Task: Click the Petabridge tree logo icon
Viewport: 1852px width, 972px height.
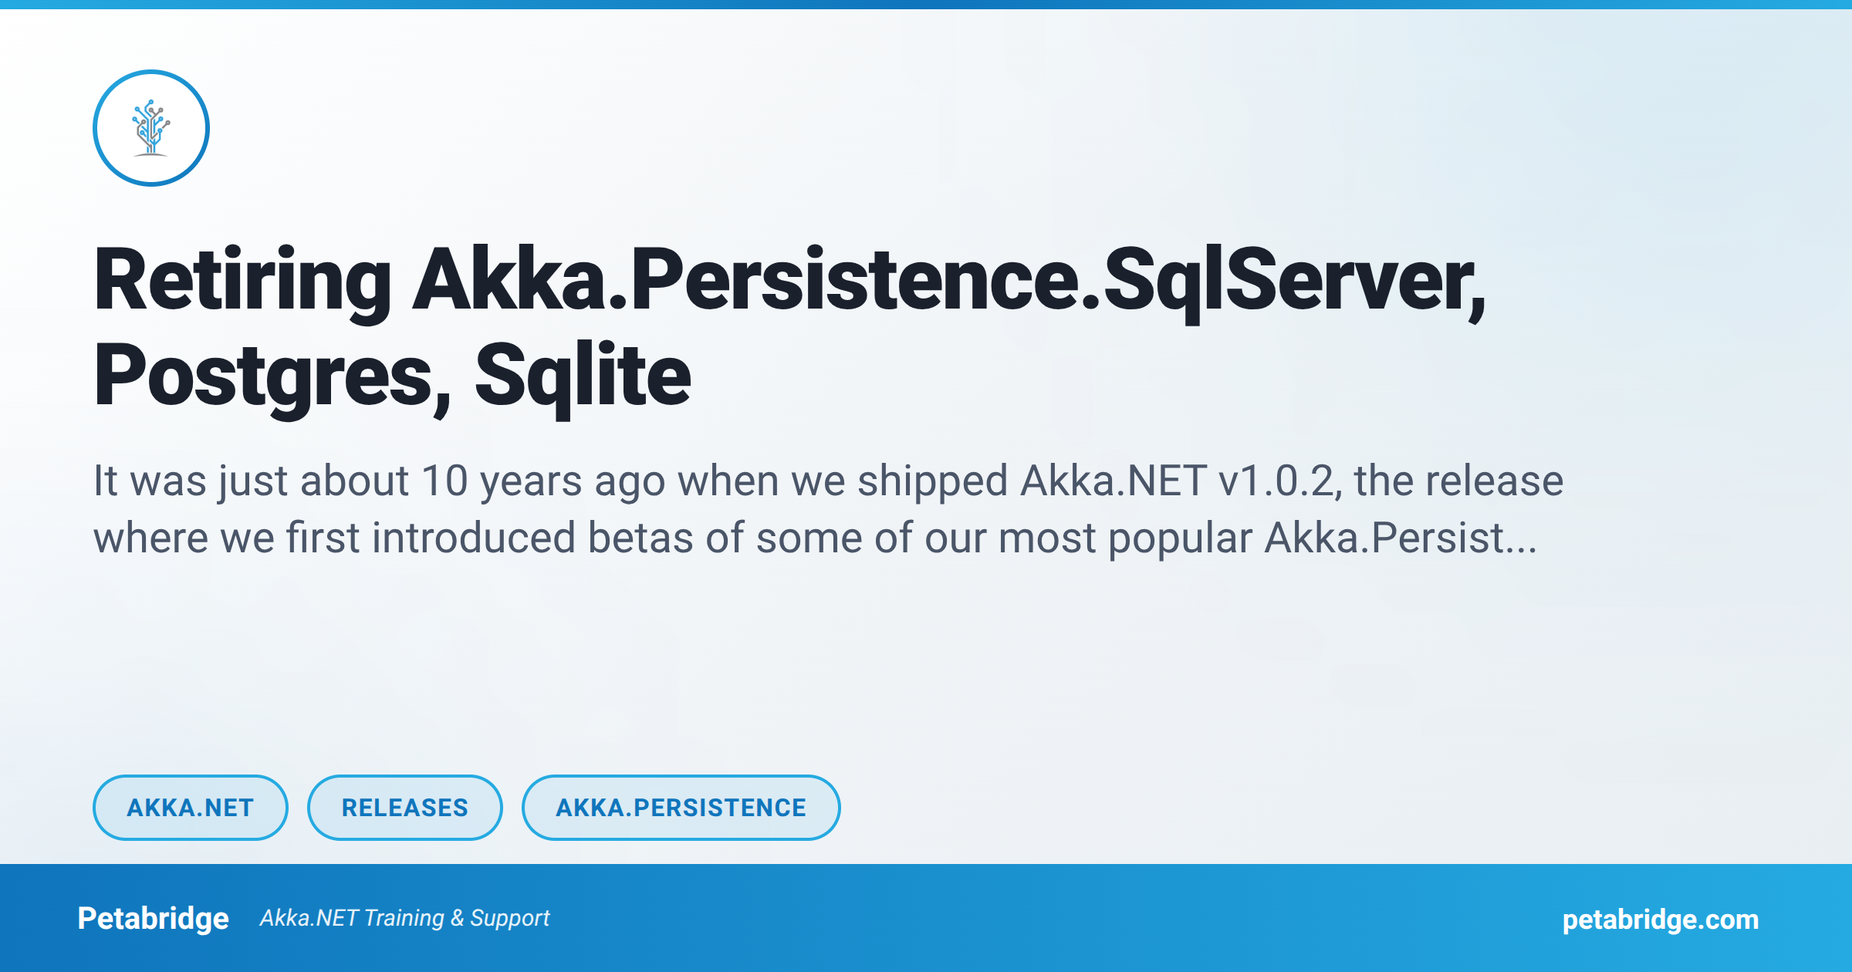Action: [x=151, y=128]
